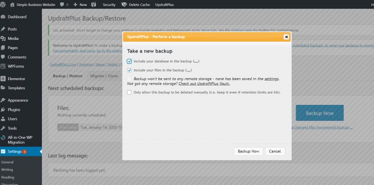The width and height of the screenshot is (374, 185).
Task: Open the comments bubble icon in admin bar
Action: pyautogui.click(x=62, y=4)
